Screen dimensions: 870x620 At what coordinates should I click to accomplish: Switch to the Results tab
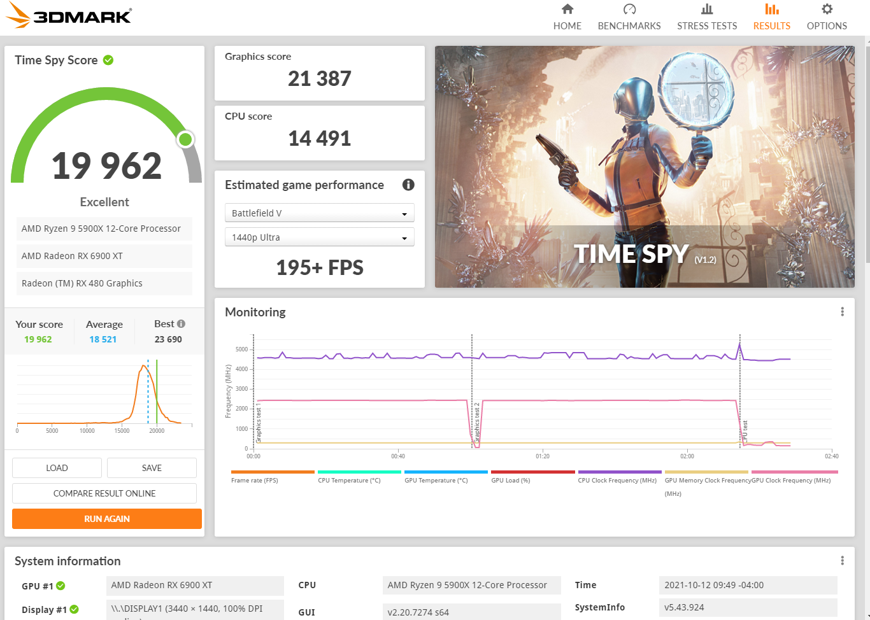point(771,17)
